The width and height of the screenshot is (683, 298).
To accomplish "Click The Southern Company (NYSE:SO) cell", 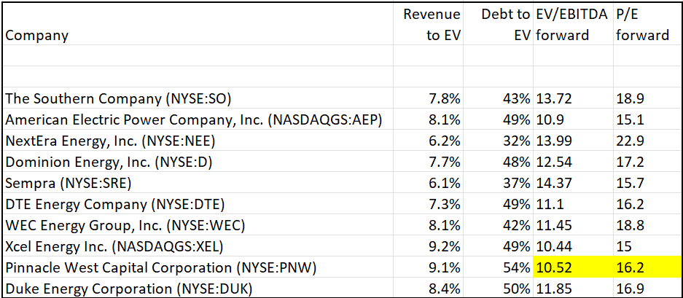I will point(198,98).
